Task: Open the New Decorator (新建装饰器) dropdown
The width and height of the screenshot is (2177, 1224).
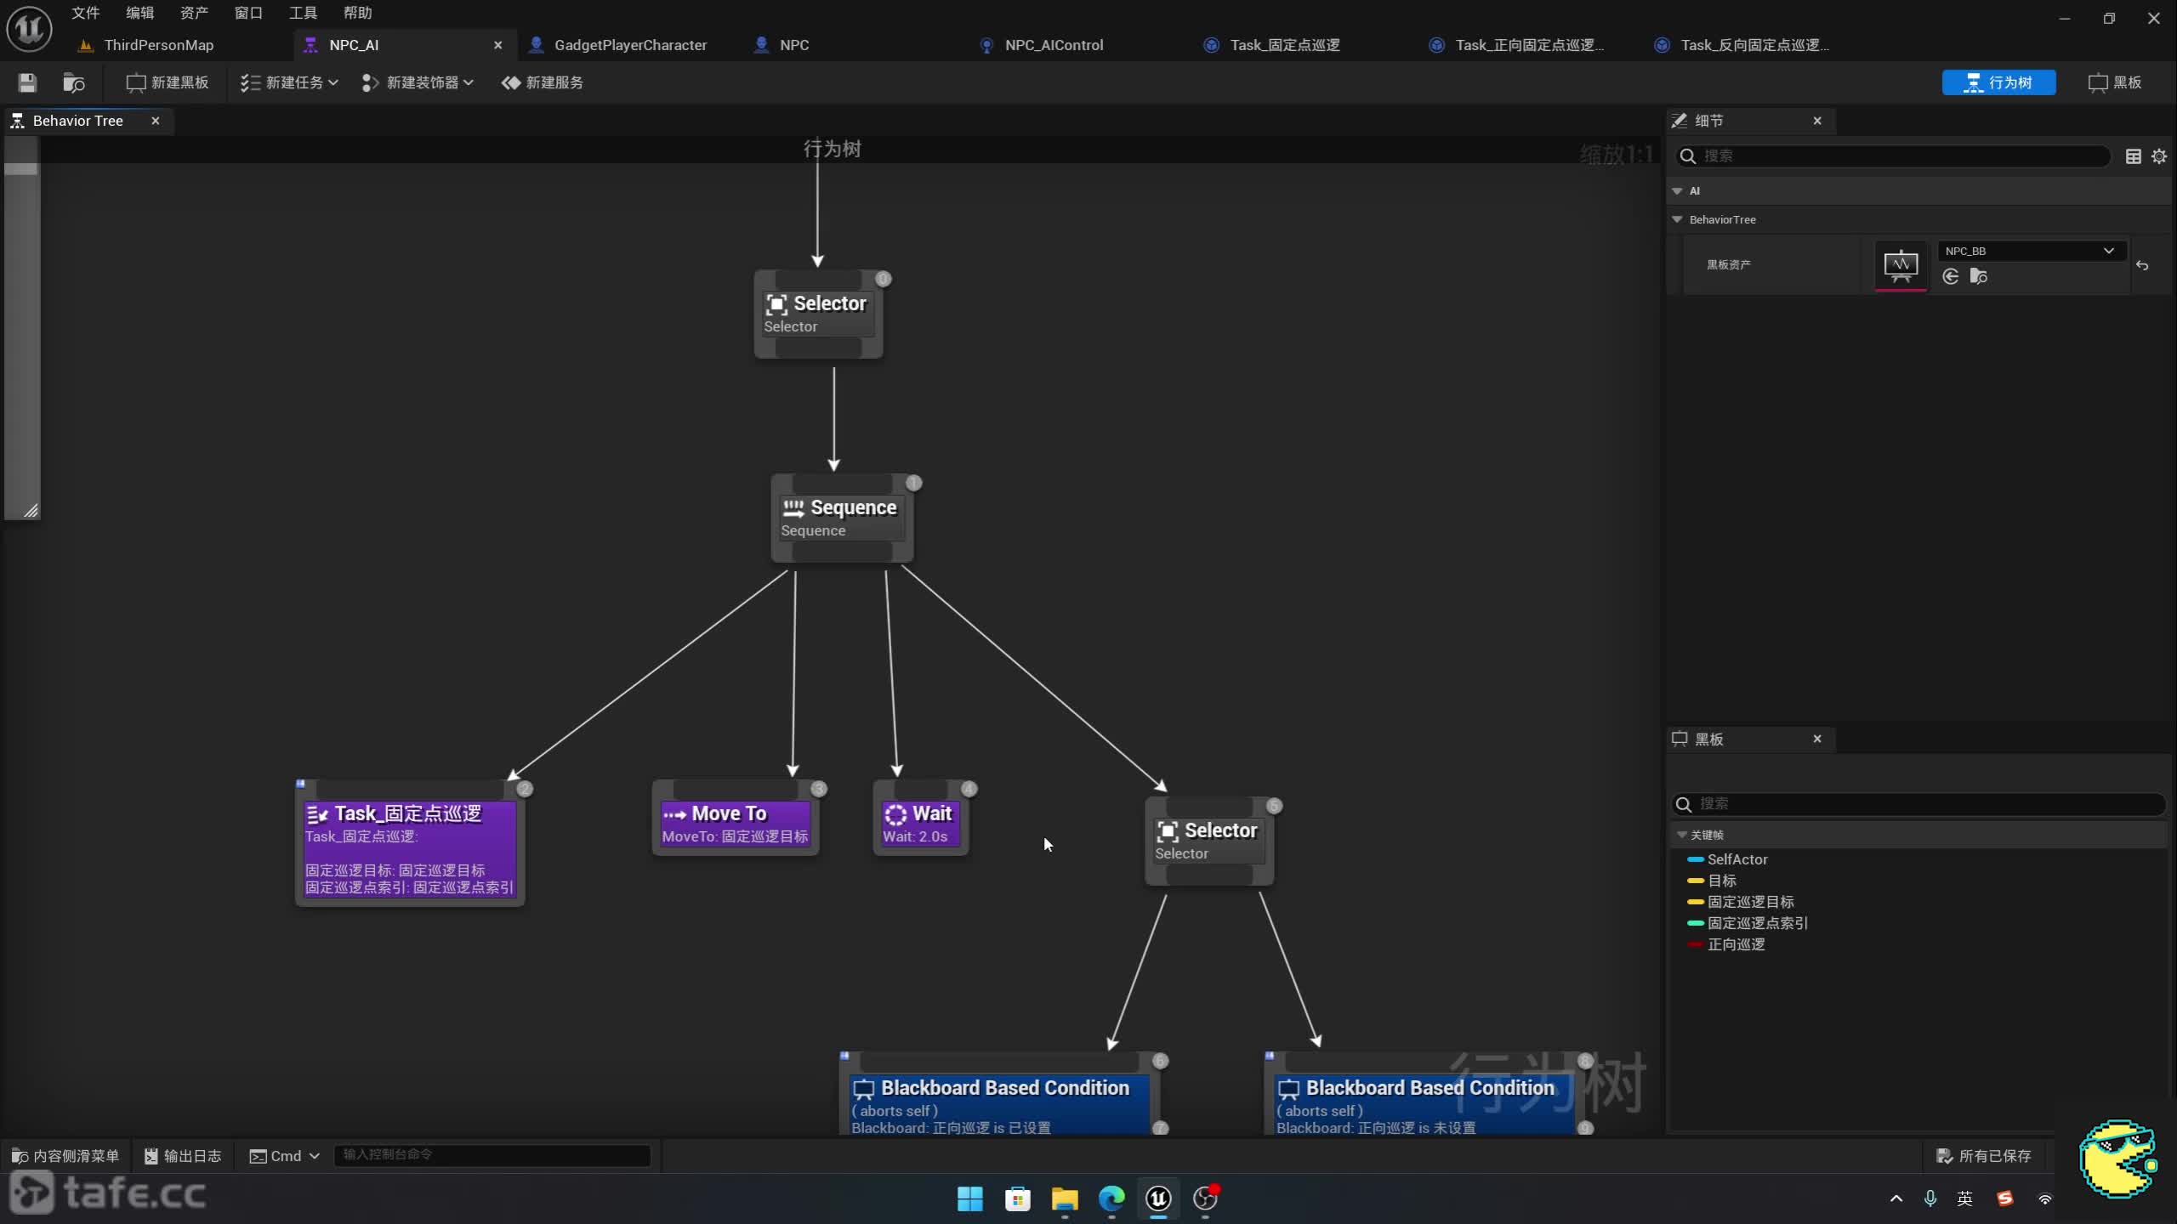Action: tap(418, 82)
